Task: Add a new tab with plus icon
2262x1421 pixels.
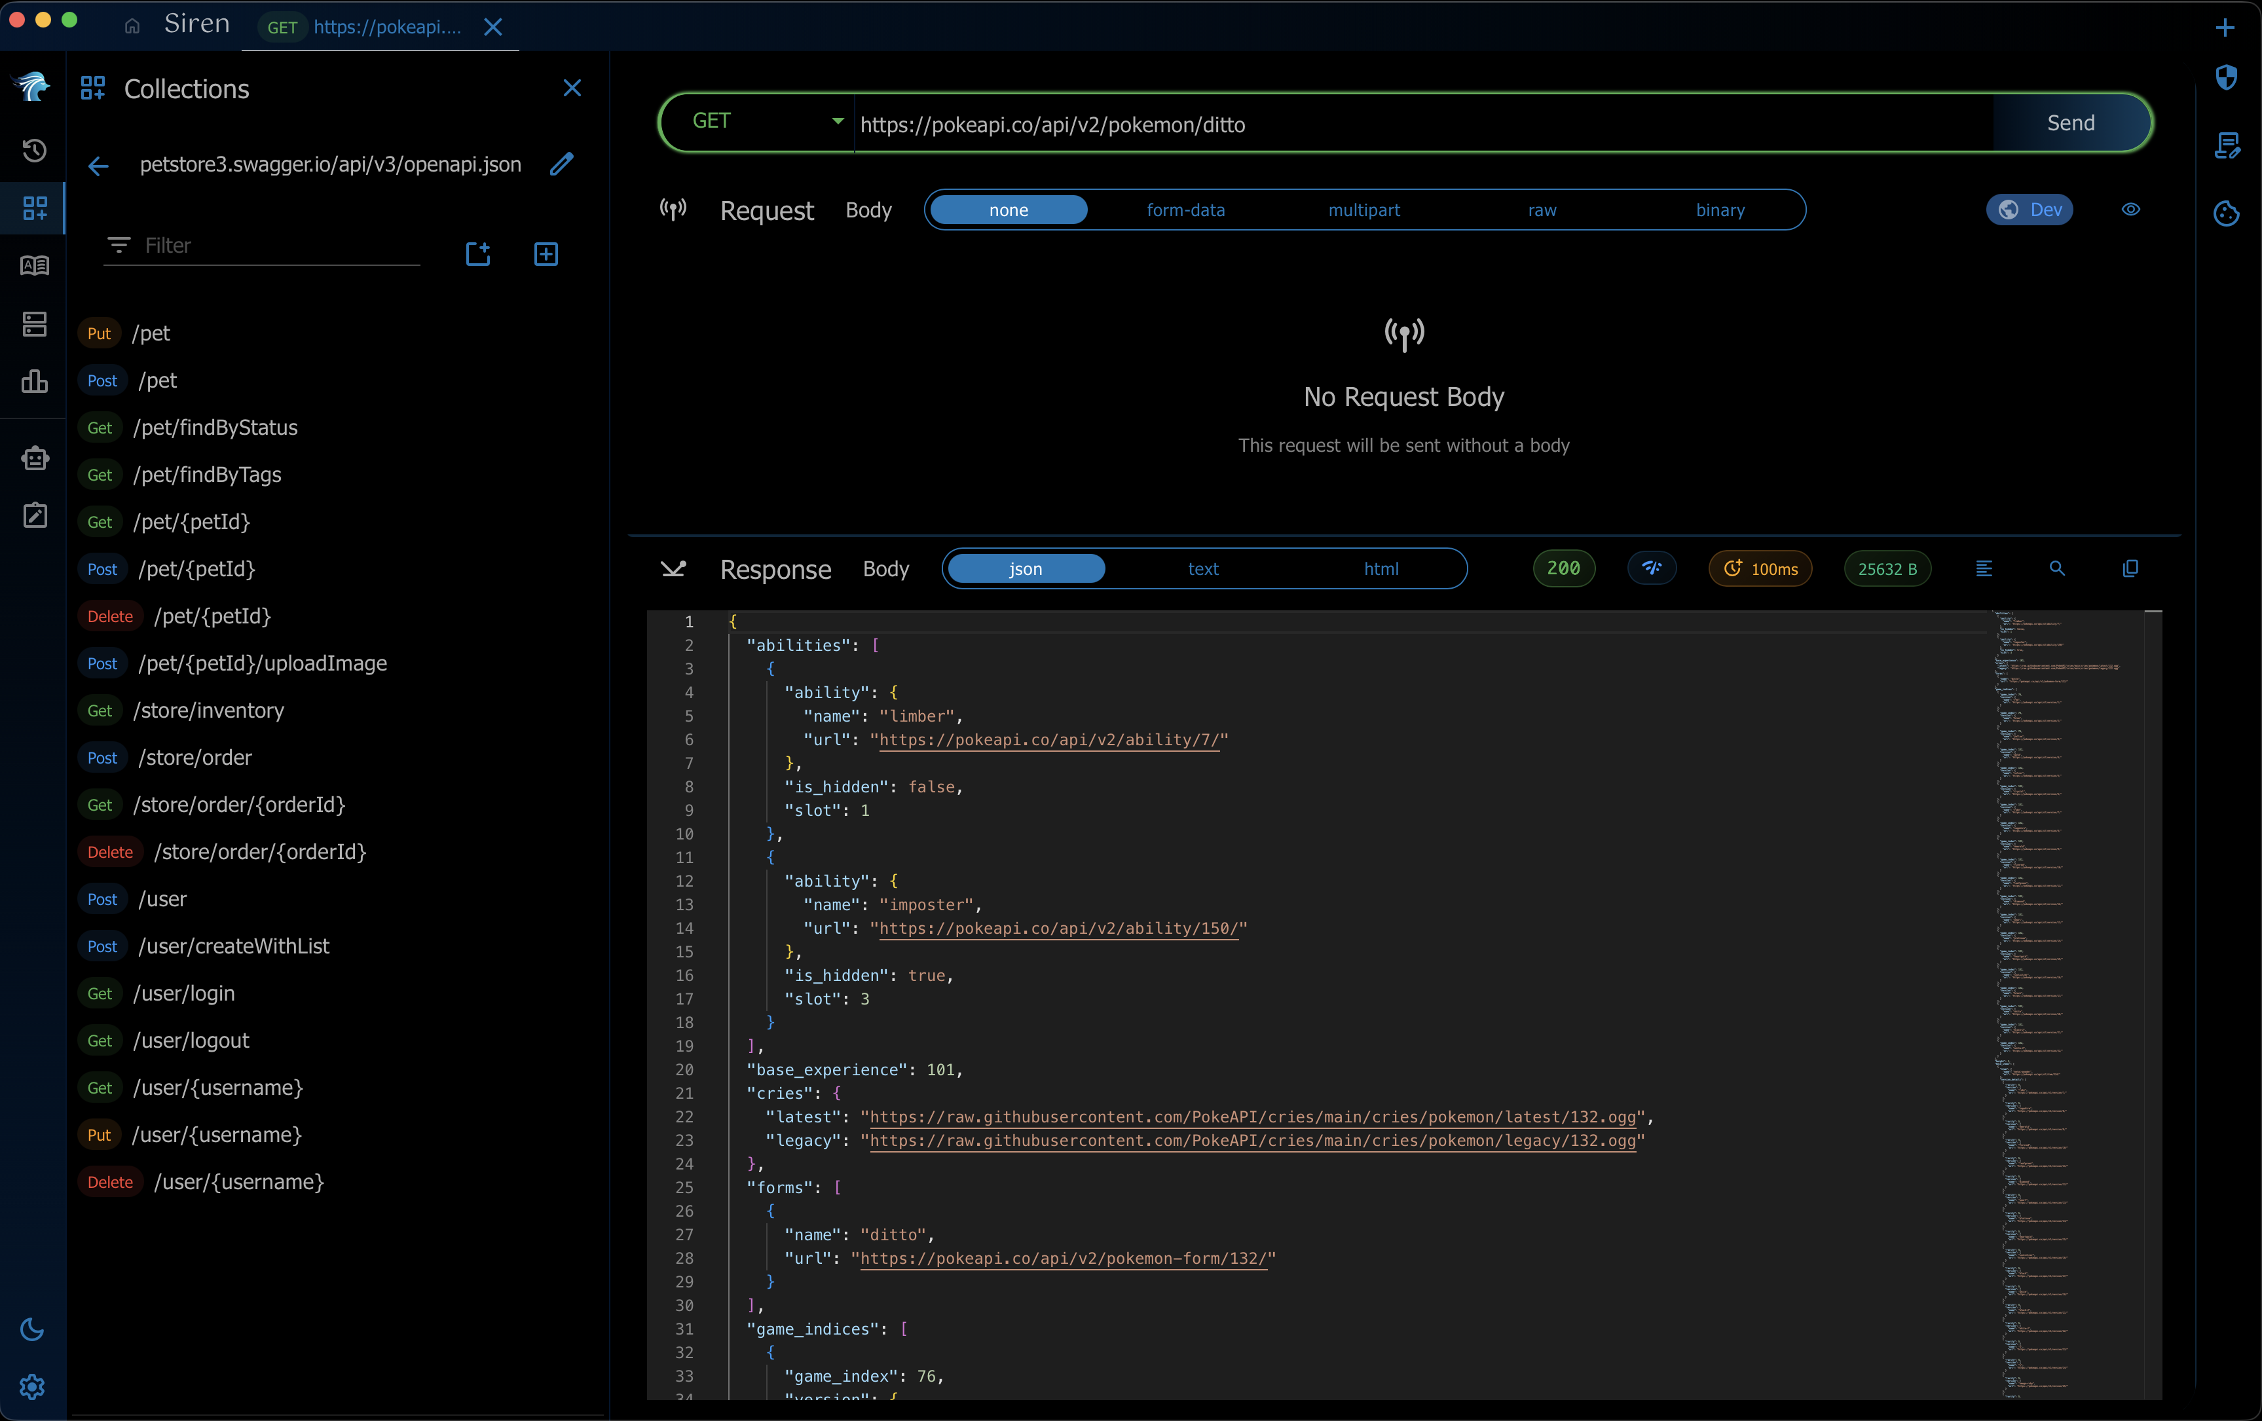Action: click(2225, 28)
